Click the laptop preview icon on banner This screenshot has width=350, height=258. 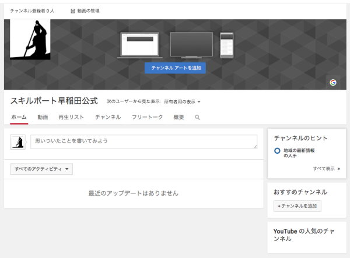tap(140, 45)
